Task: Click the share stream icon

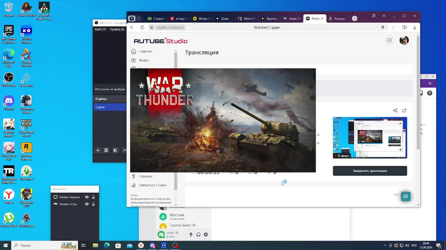Action: pos(395,110)
